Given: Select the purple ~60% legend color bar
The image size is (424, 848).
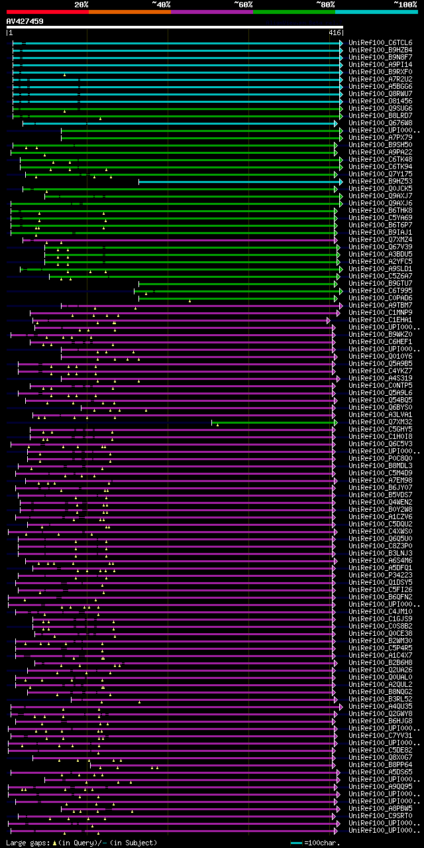Looking at the screenshot, I should point(211,11).
